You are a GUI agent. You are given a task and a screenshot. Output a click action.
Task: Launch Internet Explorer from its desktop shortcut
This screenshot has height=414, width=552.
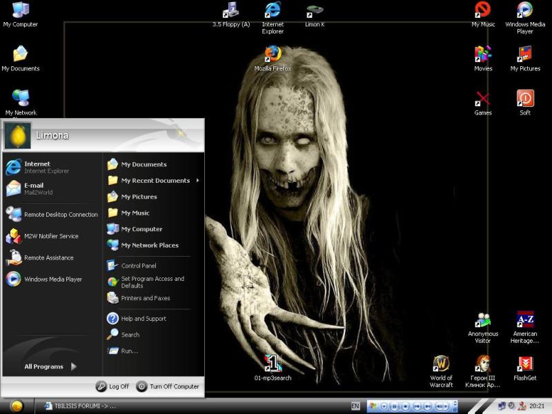[x=273, y=18]
